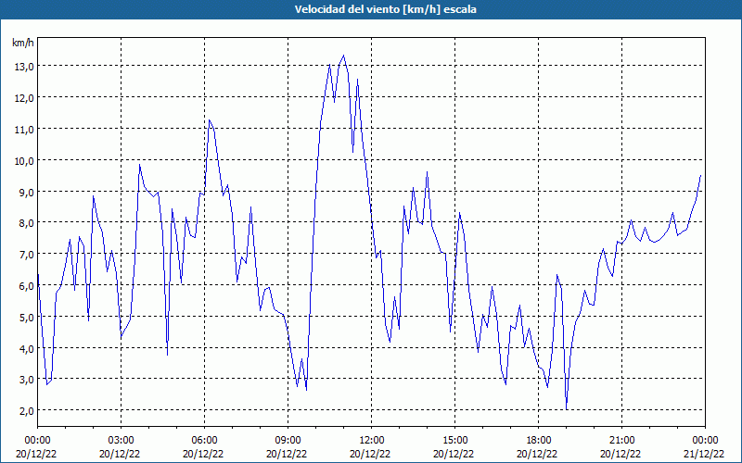Click the 3,0 y-axis value
The image size is (742, 463).
[x=26, y=379]
